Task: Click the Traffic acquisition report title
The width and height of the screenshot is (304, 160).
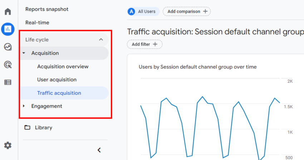Action: point(215,32)
